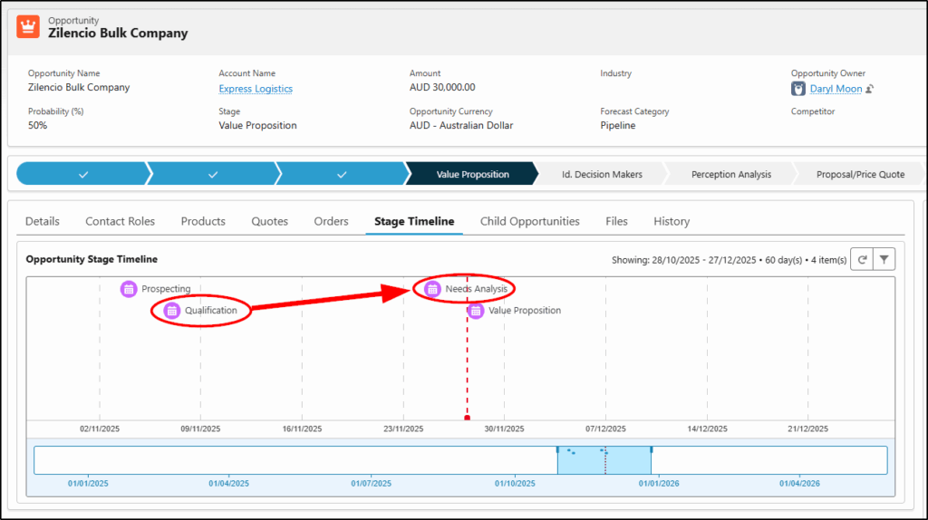
Task: Refresh the stage timeline
Action: pos(863,260)
